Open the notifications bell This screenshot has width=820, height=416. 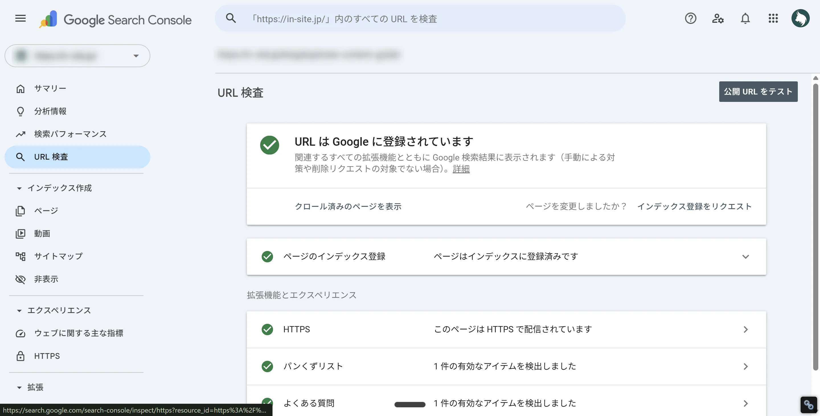click(x=745, y=19)
